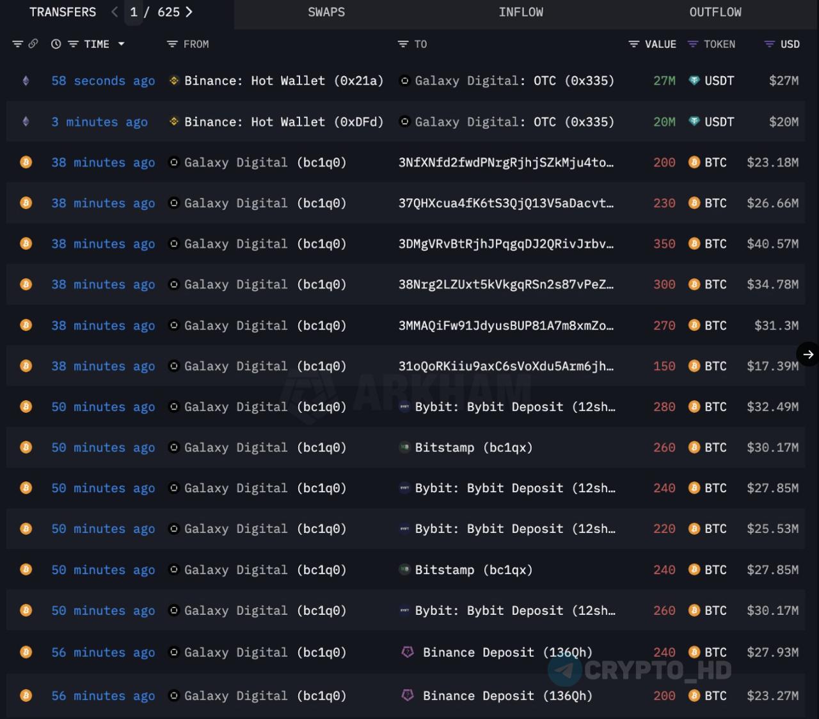Click Galaxy Digital logo on $17.39M row

point(173,366)
